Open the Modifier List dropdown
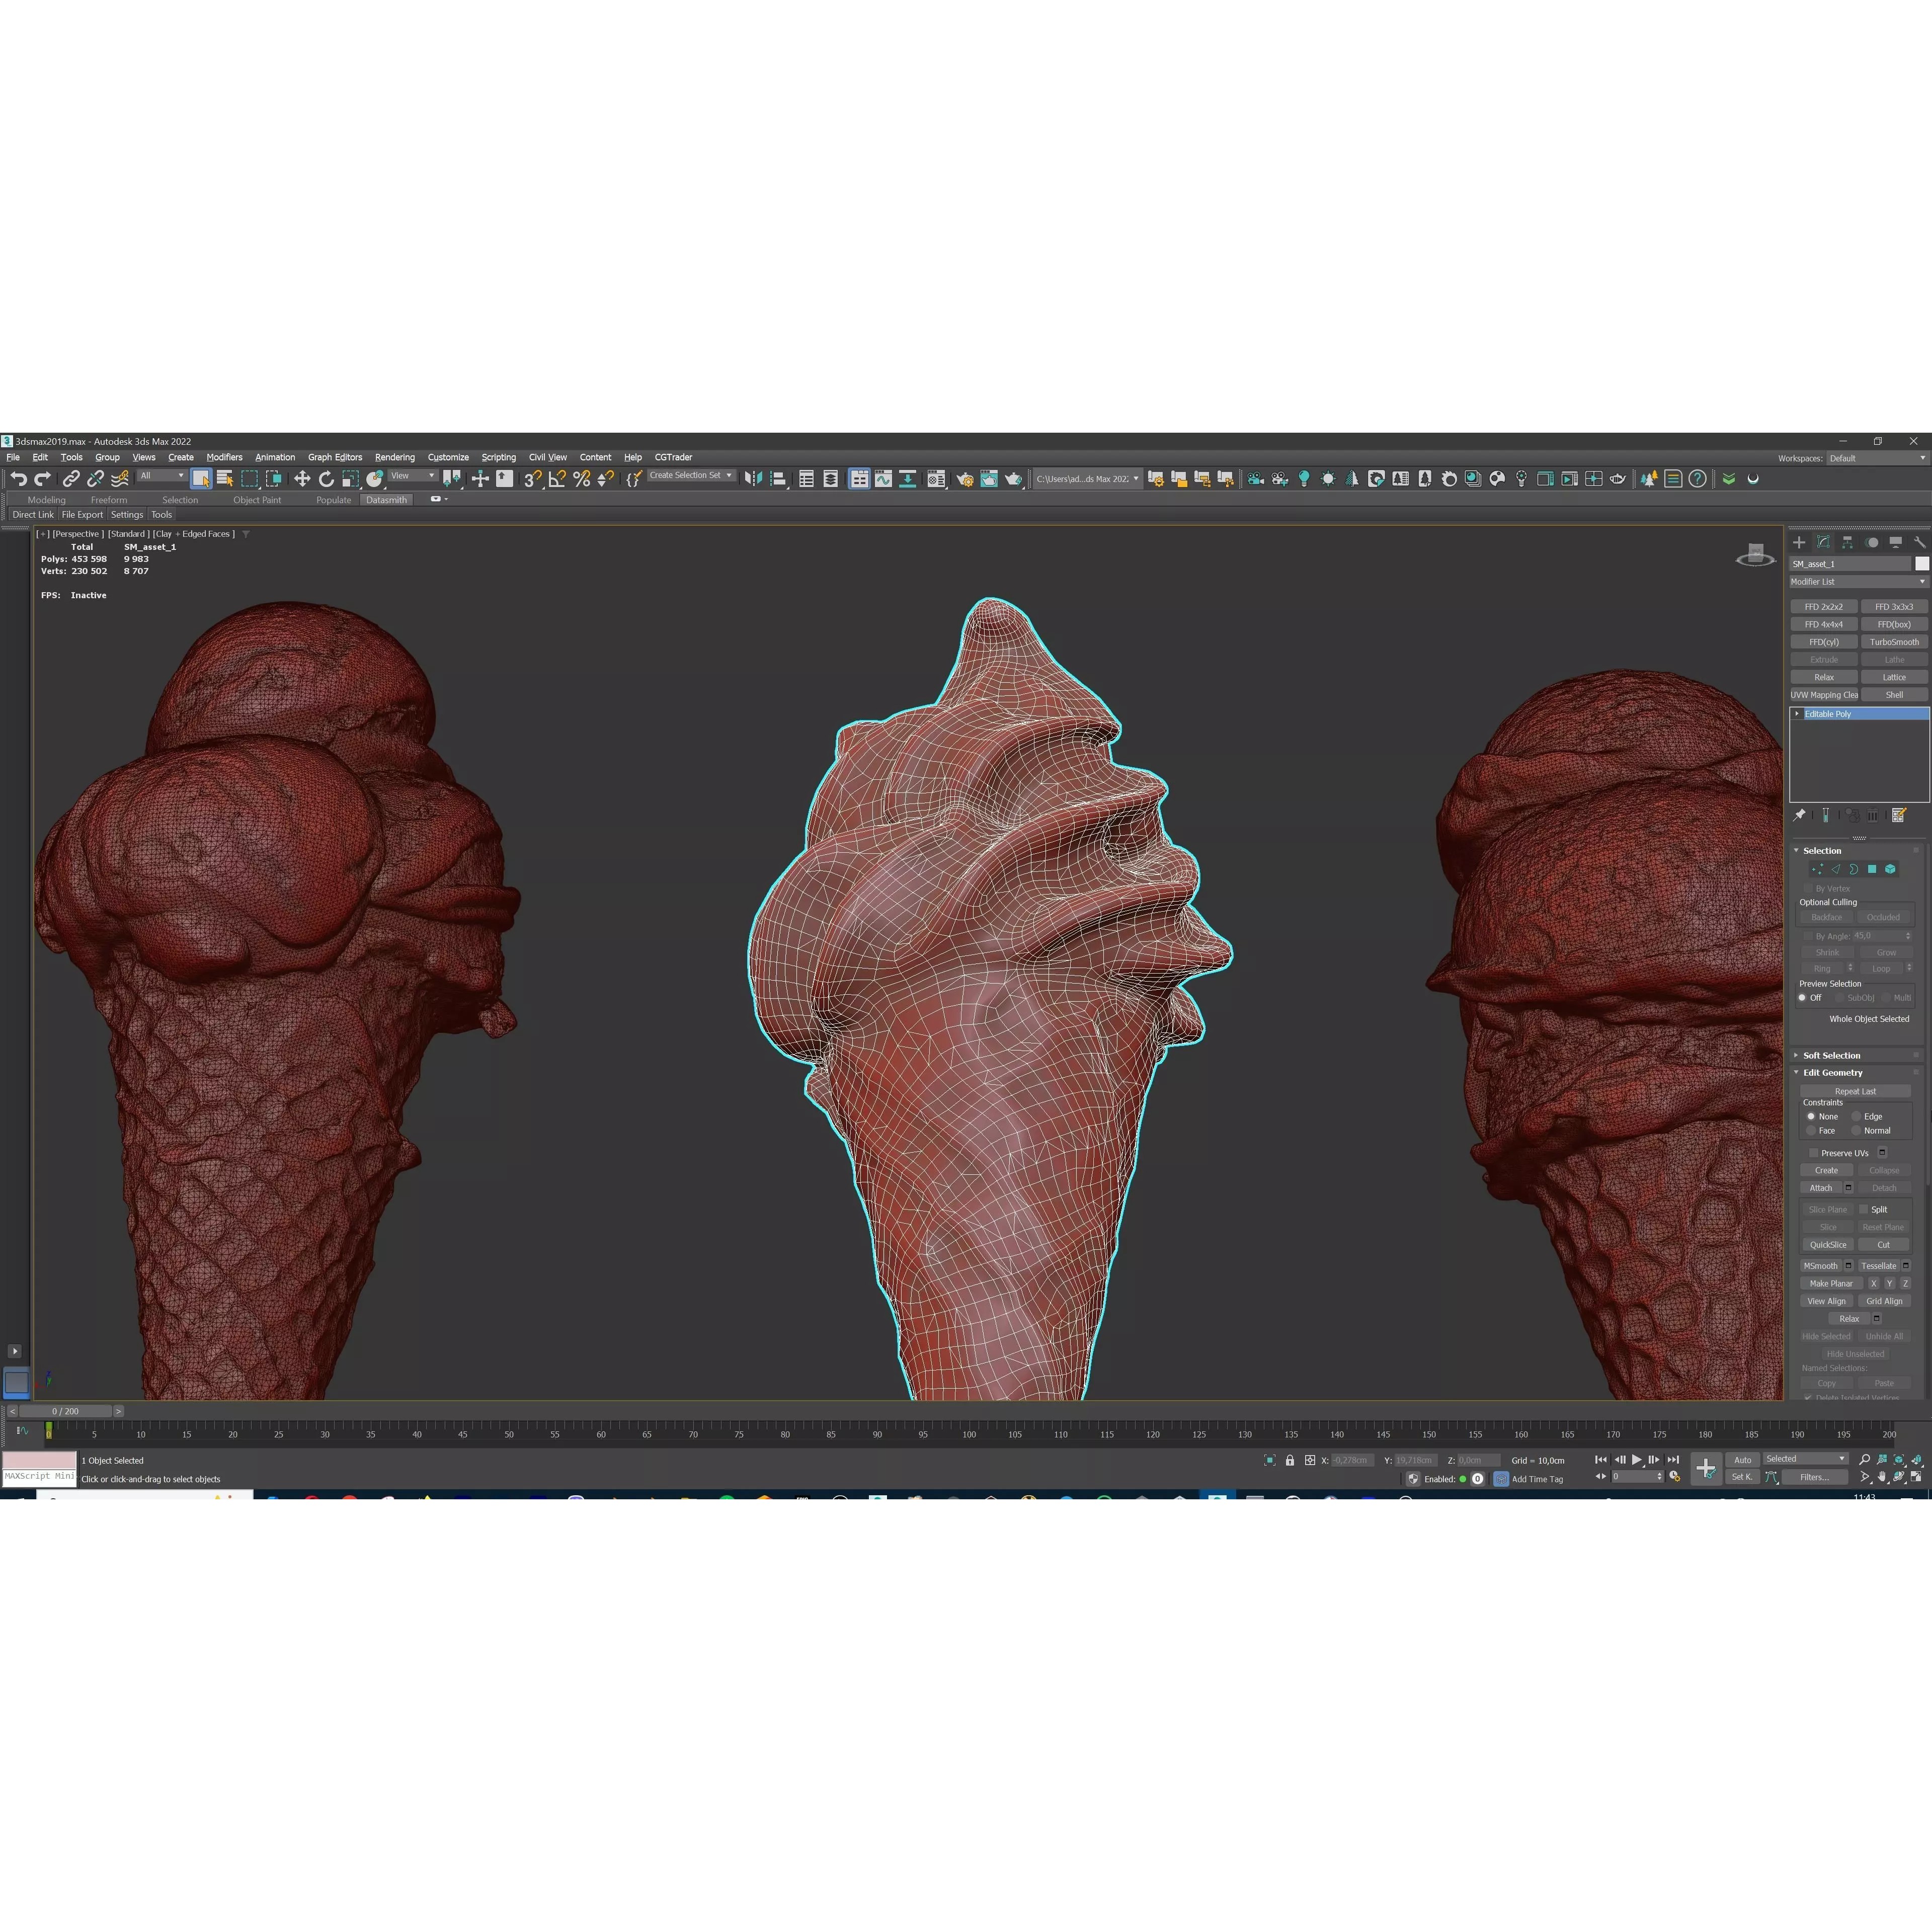1932x1932 pixels. click(1860, 582)
